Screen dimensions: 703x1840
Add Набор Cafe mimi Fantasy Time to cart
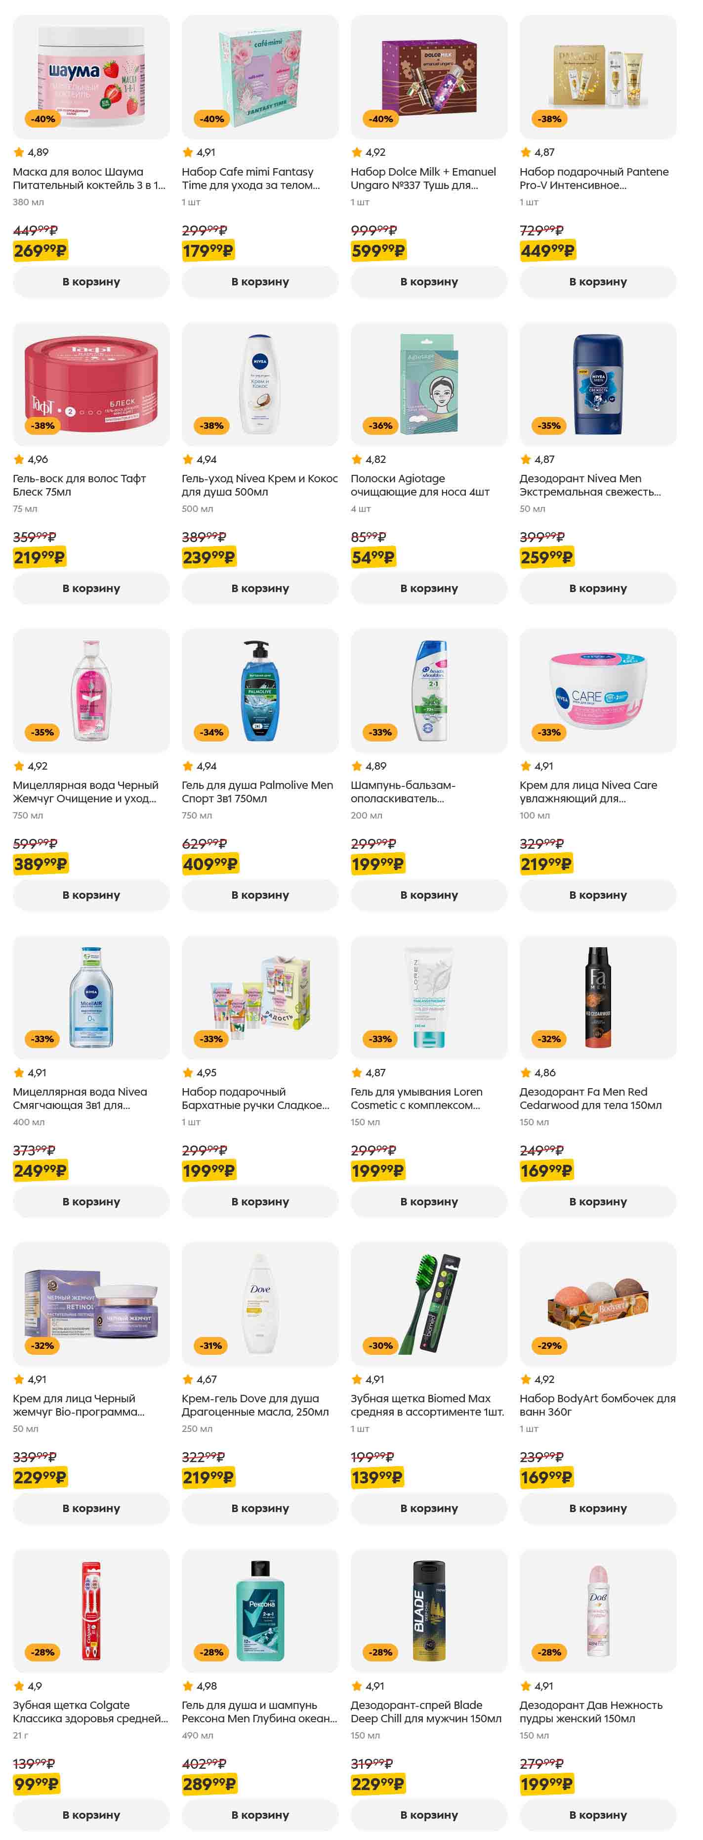pyautogui.click(x=260, y=282)
